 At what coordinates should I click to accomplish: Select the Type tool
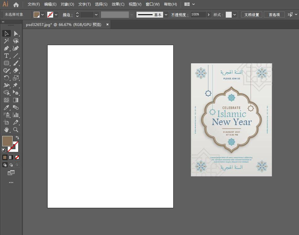[x=6, y=56]
